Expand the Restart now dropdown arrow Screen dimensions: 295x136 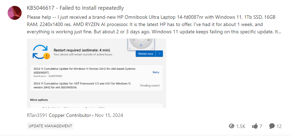point(160,54)
